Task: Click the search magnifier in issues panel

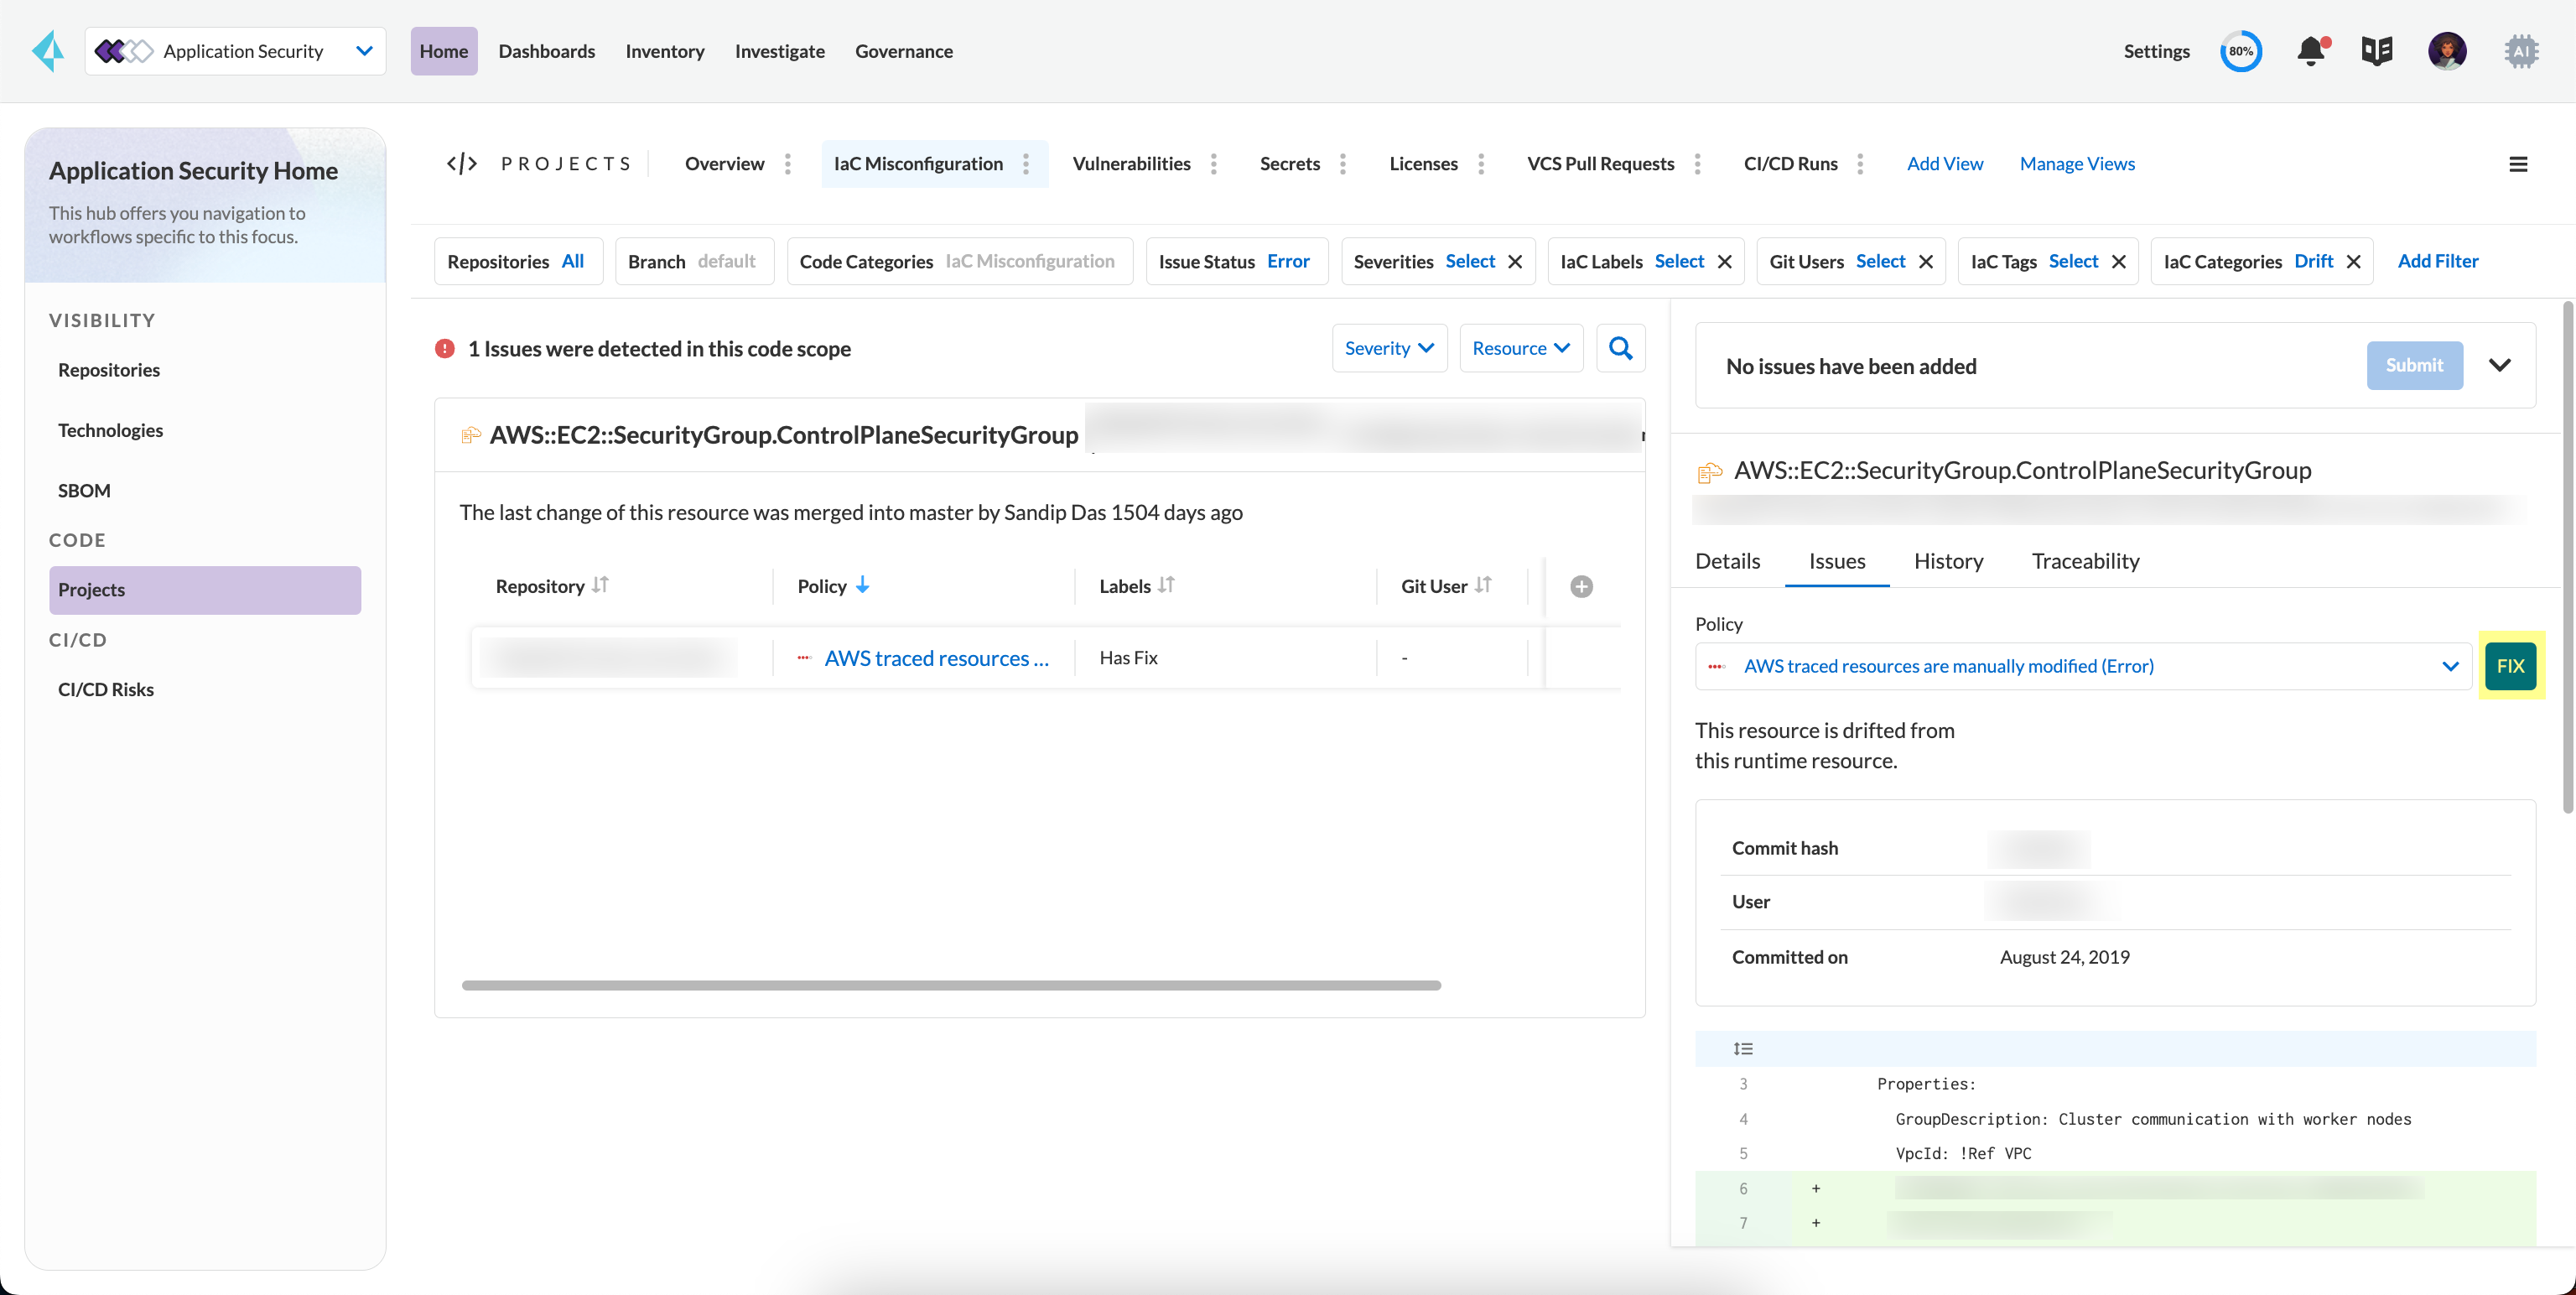Action: tap(1621, 348)
